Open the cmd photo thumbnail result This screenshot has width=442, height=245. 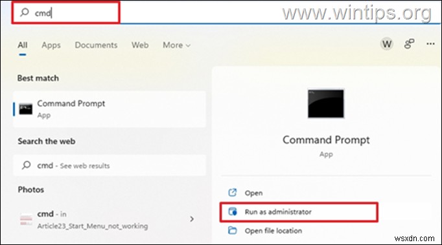(x=26, y=219)
